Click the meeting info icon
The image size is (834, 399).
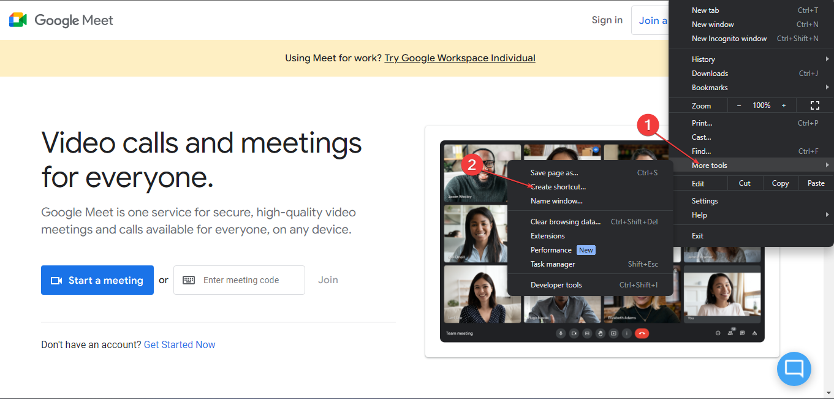click(717, 333)
